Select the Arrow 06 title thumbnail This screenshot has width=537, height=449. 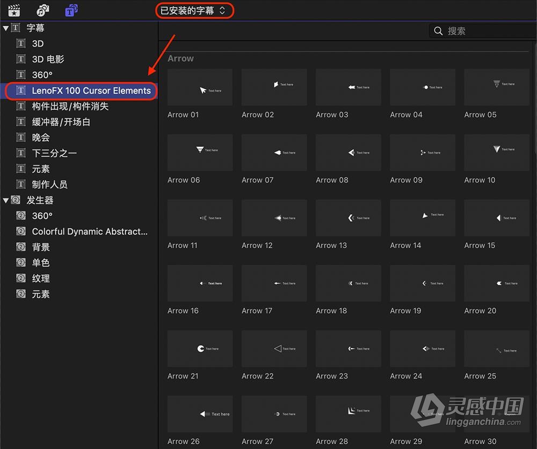(x=200, y=153)
